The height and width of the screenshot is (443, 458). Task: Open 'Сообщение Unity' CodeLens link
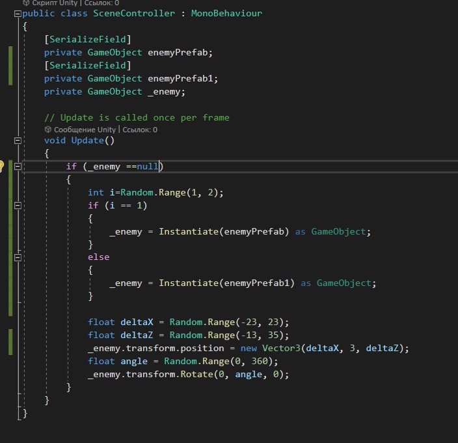click(x=85, y=130)
